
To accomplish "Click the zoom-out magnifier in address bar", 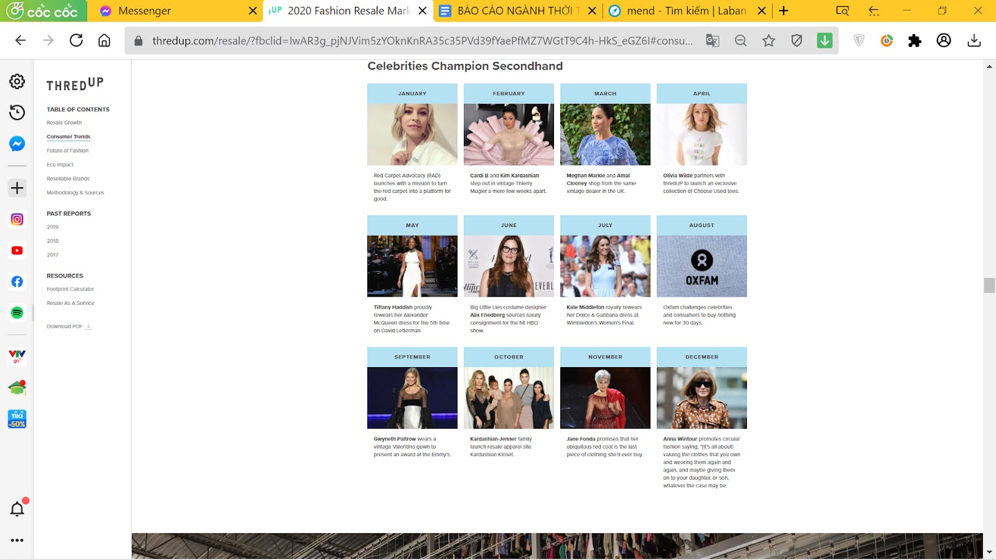I will tap(740, 40).
